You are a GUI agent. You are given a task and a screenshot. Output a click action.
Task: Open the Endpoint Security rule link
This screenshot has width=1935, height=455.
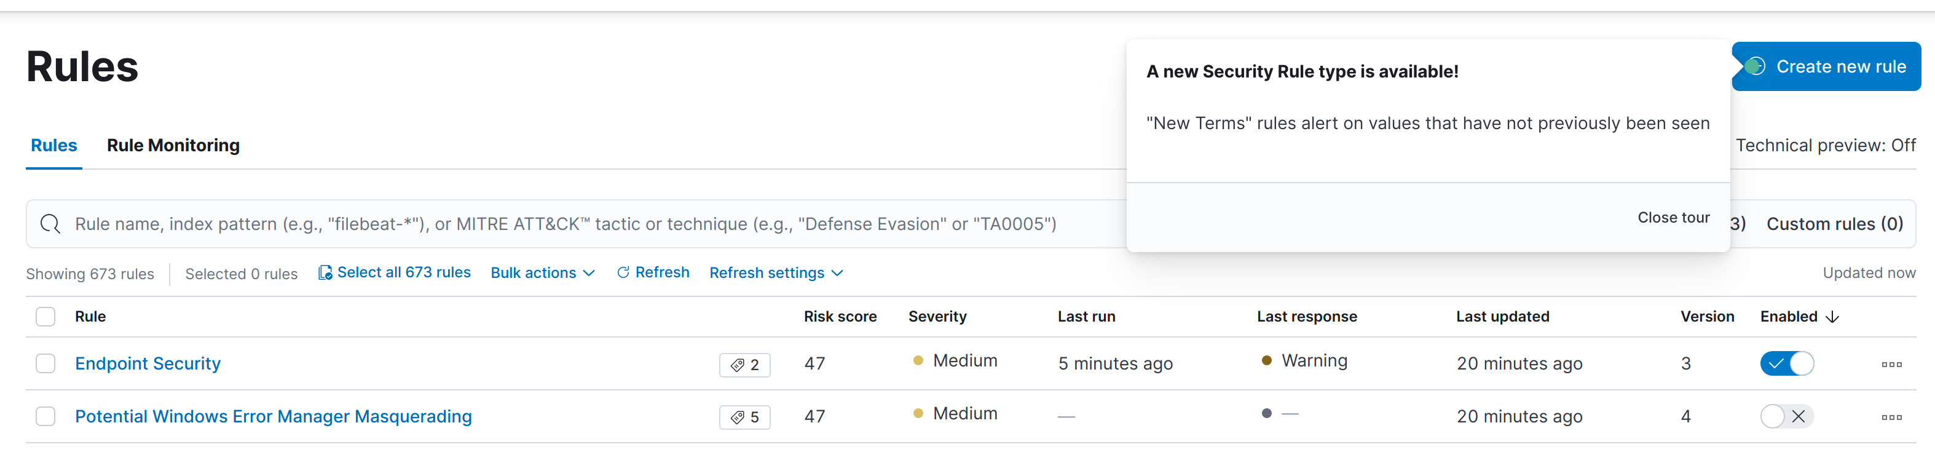point(148,364)
